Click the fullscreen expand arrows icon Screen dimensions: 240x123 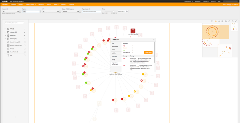pyautogui.click(x=236, y=21)
